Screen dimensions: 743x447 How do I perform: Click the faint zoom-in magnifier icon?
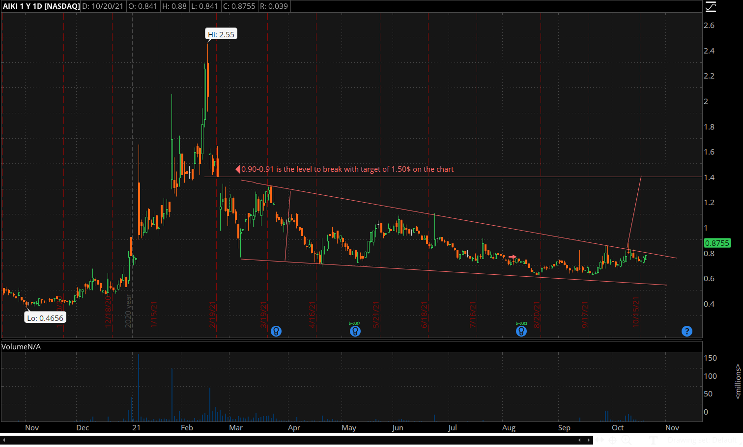627,440
